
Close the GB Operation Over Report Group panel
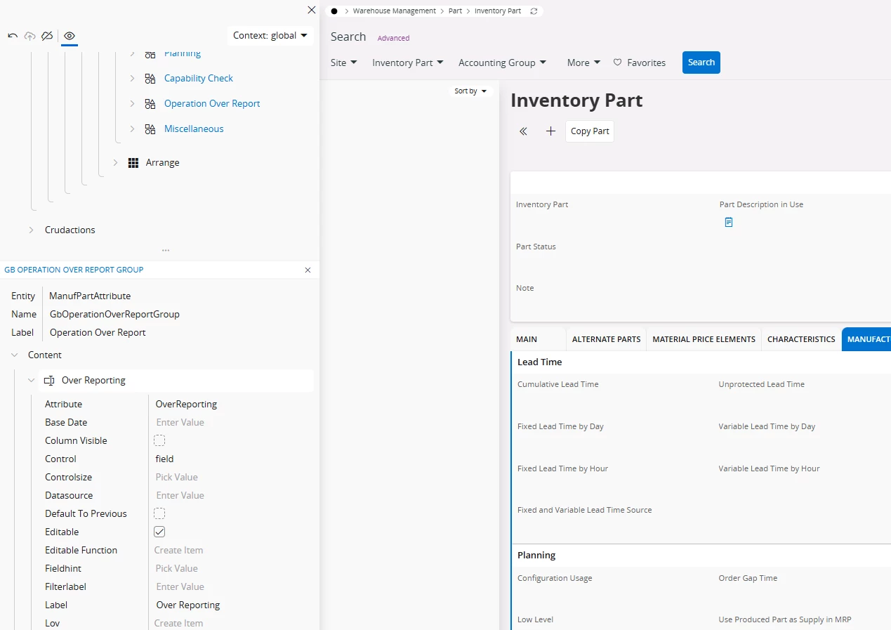pos(308,270)
